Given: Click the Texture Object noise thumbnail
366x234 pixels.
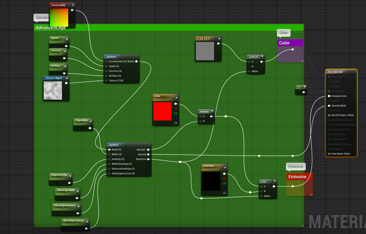Looking at the screenshot, I should coord(53,90).
